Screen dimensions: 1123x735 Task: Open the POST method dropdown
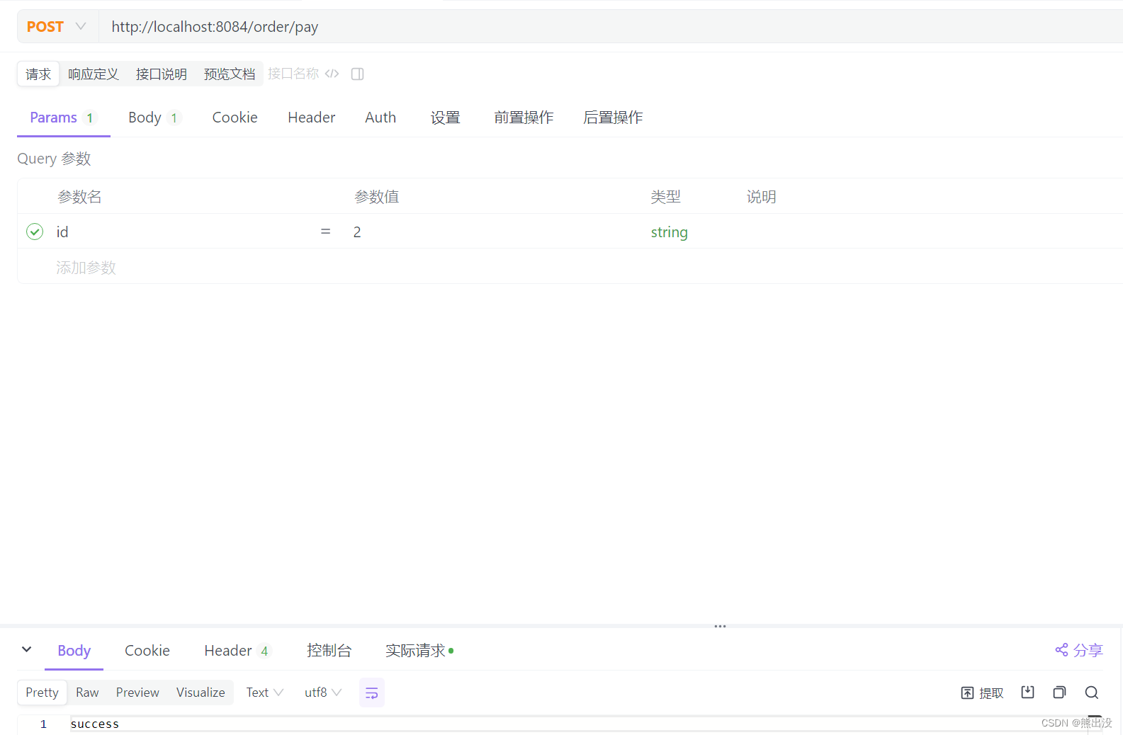click(x=57, y=27)
